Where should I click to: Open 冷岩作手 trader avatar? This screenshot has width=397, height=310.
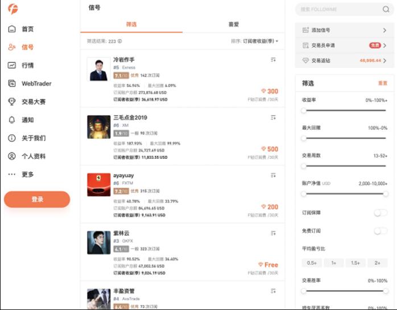[99, 69]
